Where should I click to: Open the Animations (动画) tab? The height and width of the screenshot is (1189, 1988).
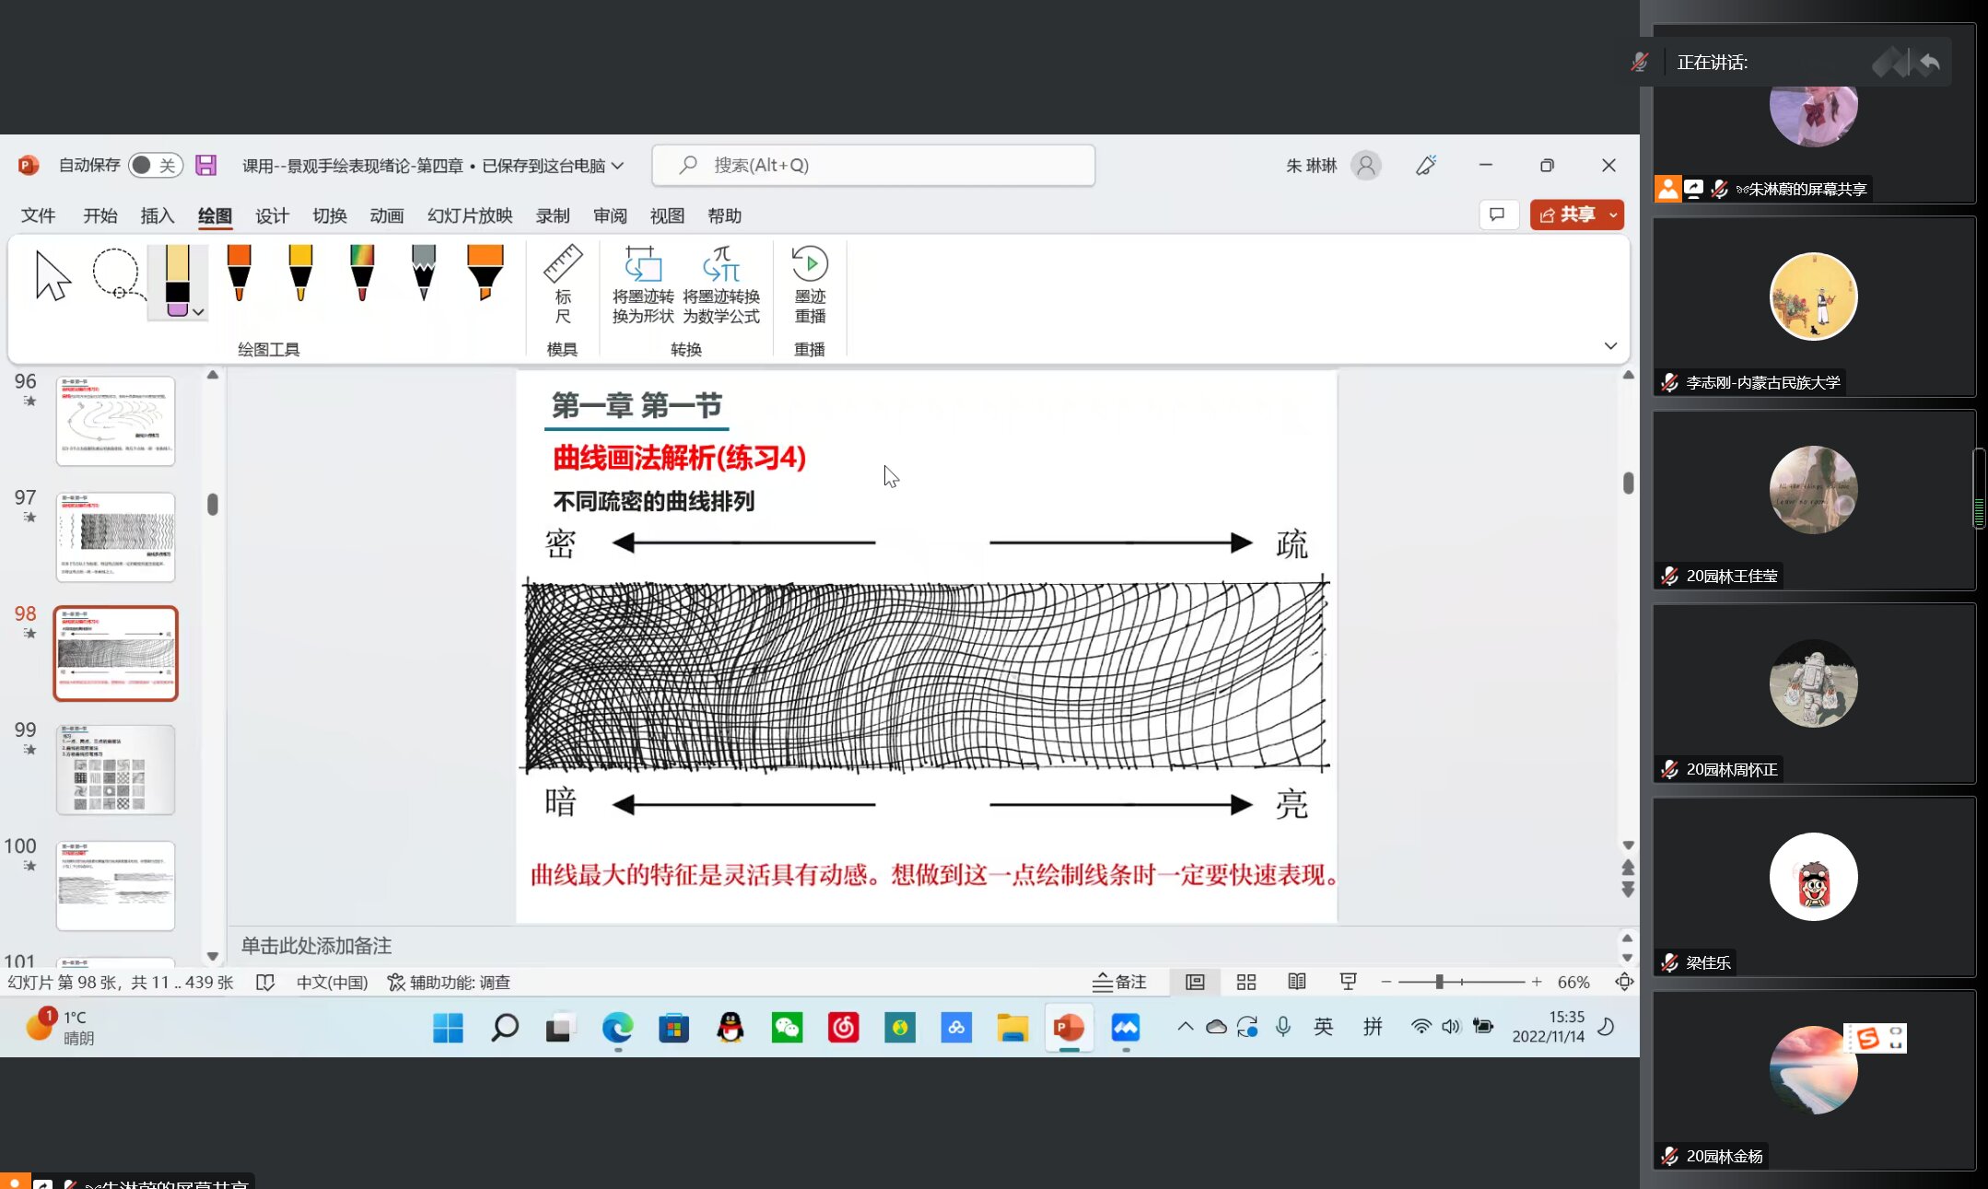[x=387, y=216]
